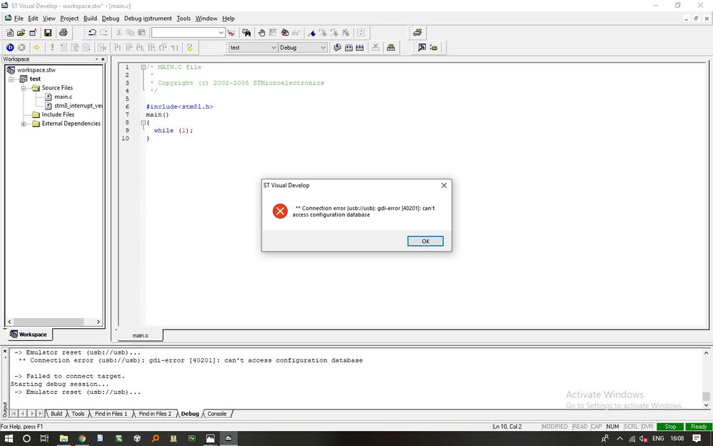This screenshot has width=713, height=446.
Task: Click the ENG language indicator in tray
Action: 658,438
